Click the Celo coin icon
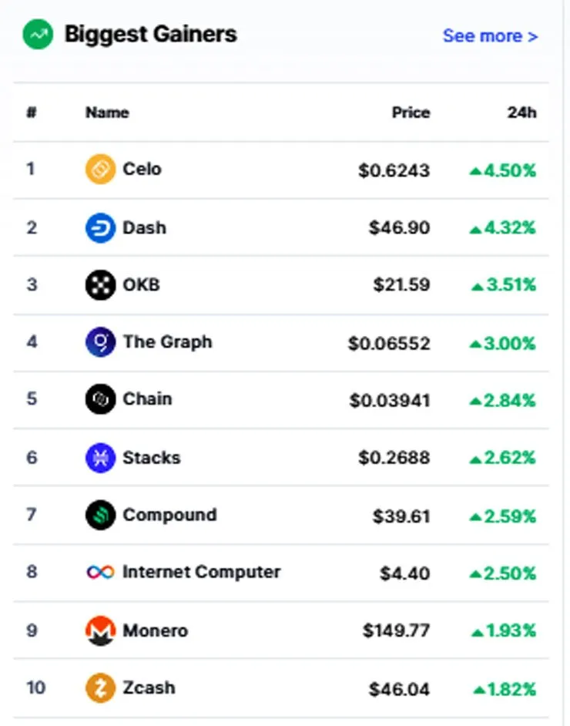The width and height of the screenshot is (570, 726). 100,169
